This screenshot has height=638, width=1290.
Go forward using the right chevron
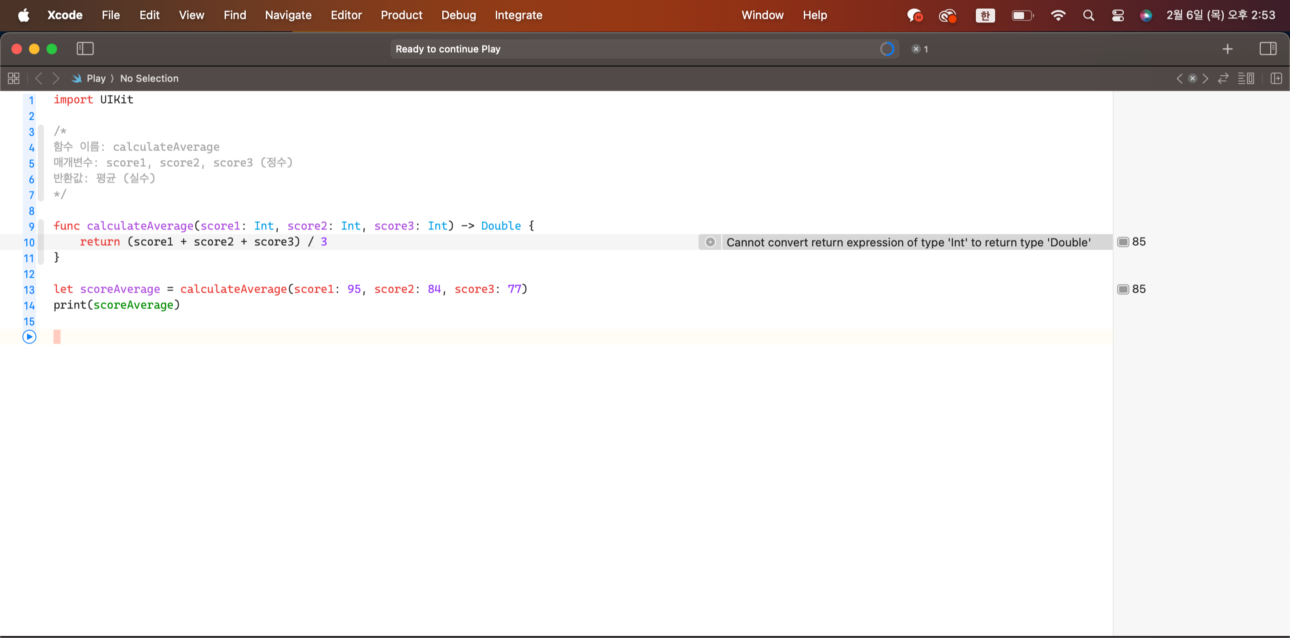[x=56, y=78]
